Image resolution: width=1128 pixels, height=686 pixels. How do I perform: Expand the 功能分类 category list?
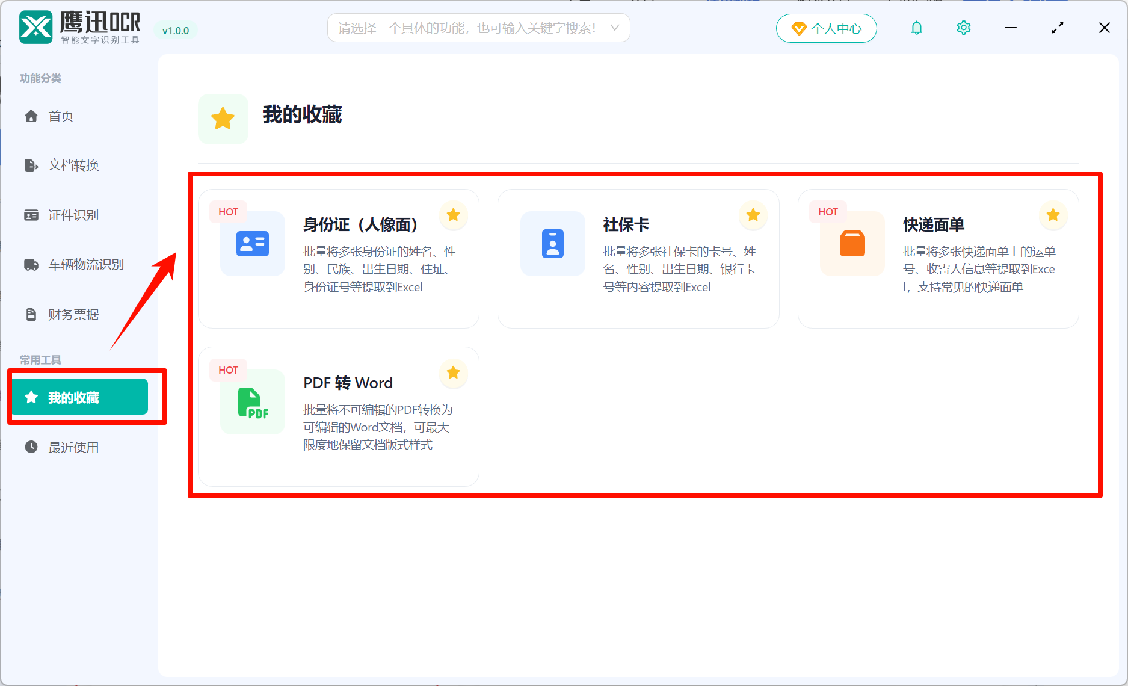pyautogui.click(x=40, y=78)
